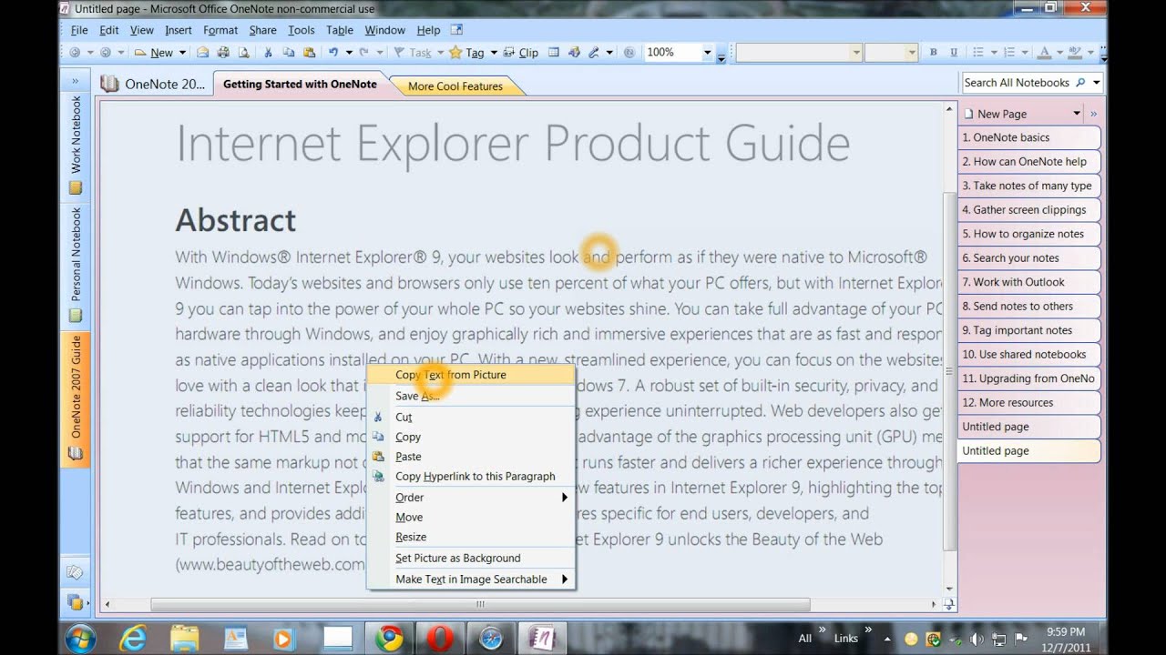
Task: Open page 1. OneNote basics
Action: pyautogui.click(x=1028, y=137)
